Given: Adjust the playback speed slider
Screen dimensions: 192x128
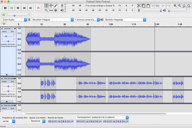Looking at the screenshot, I should coord(18,16).
